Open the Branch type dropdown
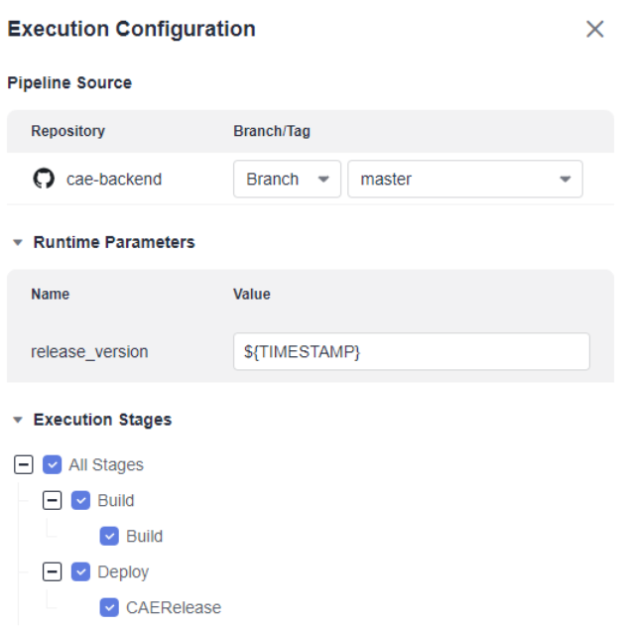632x629 pixels. tap(287, 179)
